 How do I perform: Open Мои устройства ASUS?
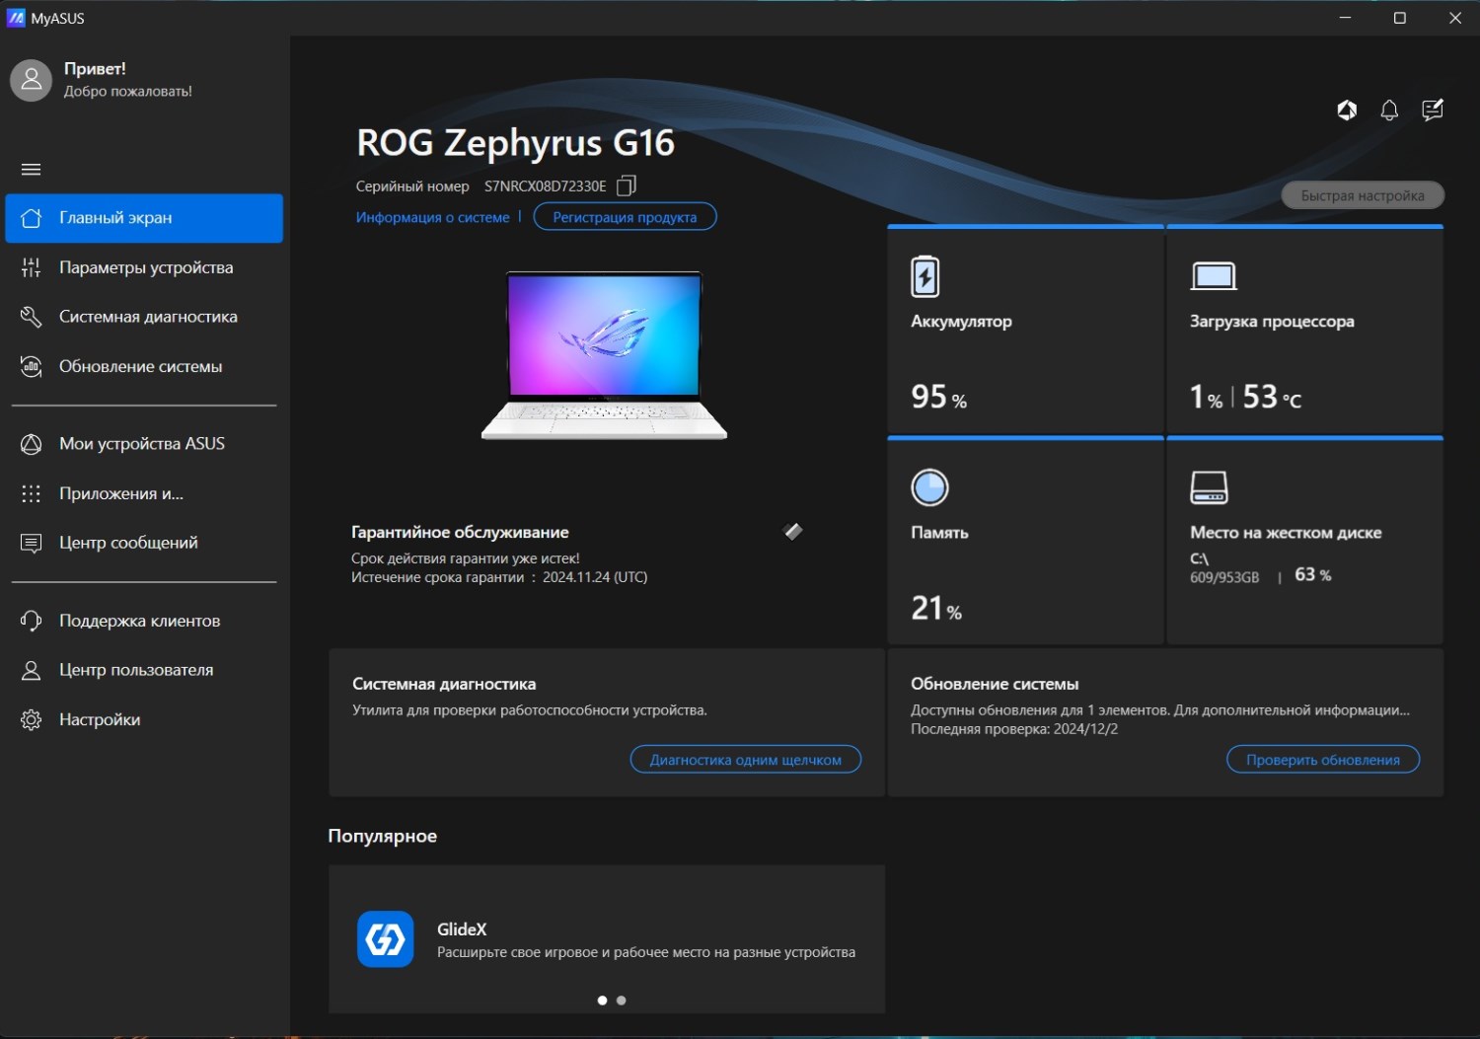point(144,444)
